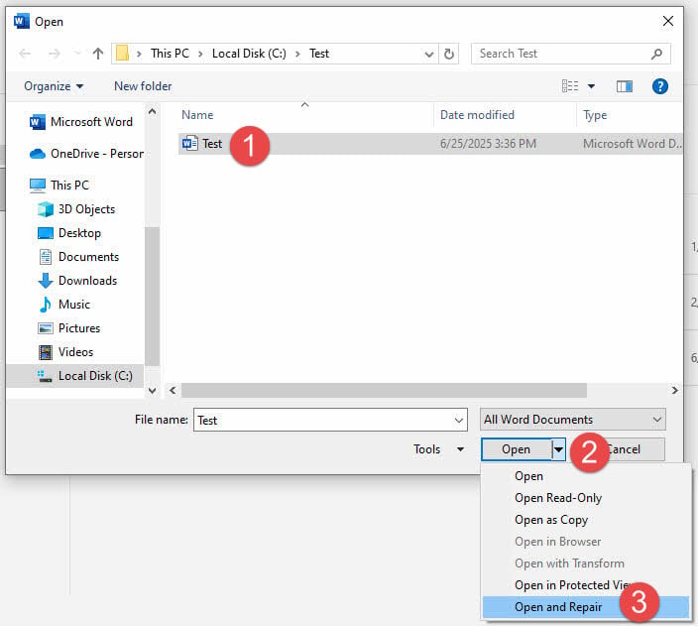Image resolution: width=698 pixels, height=626 pixels.
Task: Close the Open dialog
Action: coord(667,21)
